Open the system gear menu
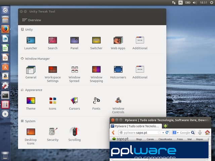This screenshot has width=215, height=161. point(212,3)
